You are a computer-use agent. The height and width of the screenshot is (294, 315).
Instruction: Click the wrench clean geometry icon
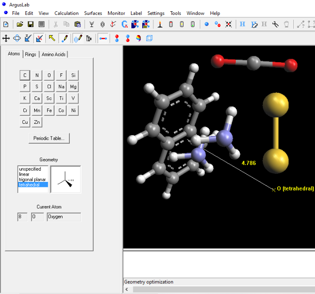pos(275,24)
